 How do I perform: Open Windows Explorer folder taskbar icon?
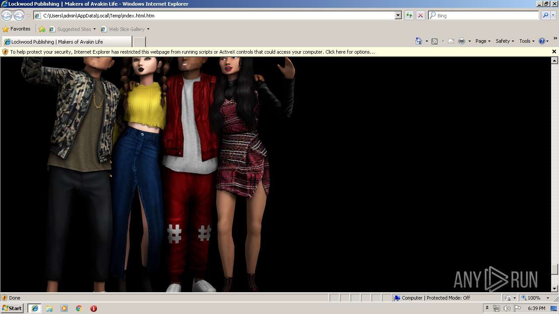tap(49, 308)
